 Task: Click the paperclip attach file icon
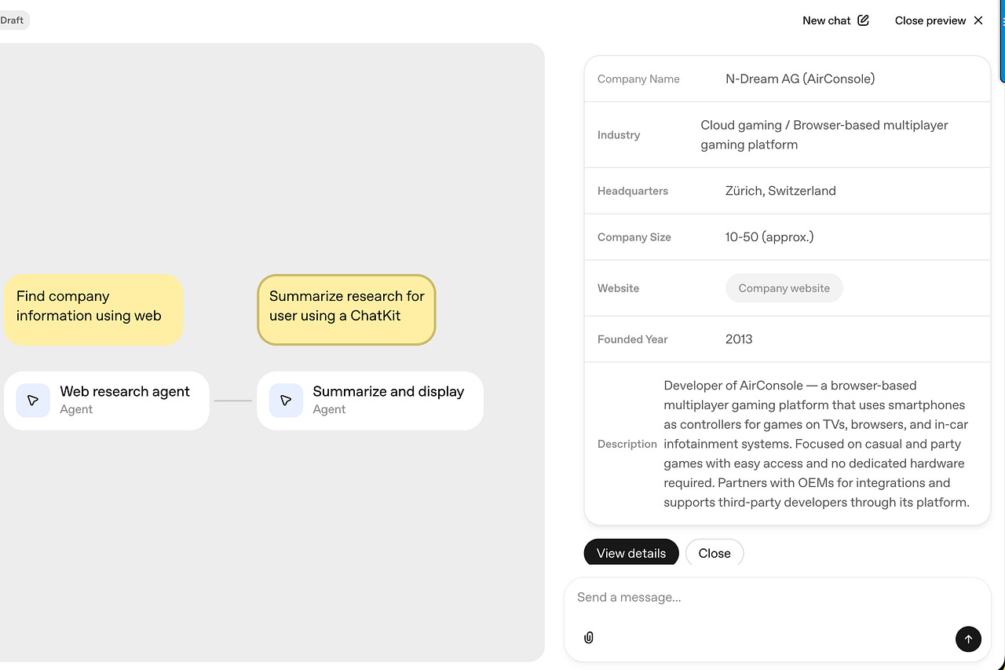pos(589,638)
